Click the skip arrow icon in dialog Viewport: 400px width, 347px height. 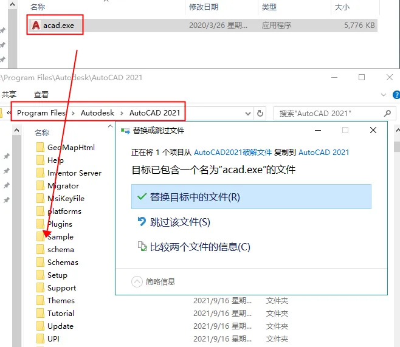point(142,221)
